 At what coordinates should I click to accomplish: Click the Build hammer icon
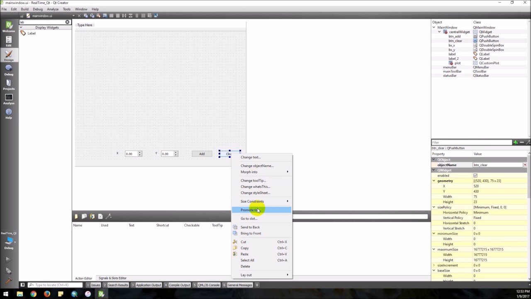pos(8,281)
